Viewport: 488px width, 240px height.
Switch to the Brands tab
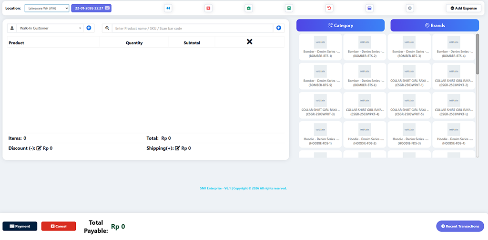pyautogui.click(x=435, y=25)
